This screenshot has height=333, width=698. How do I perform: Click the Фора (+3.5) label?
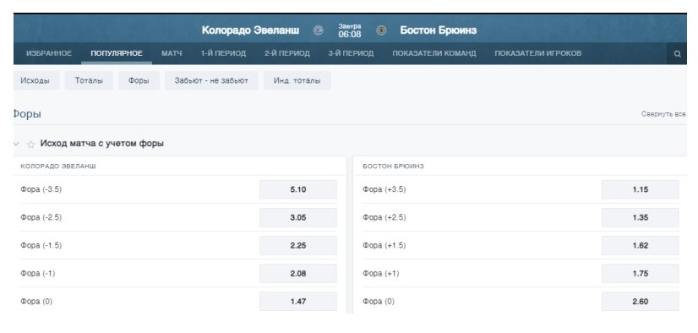384,189
